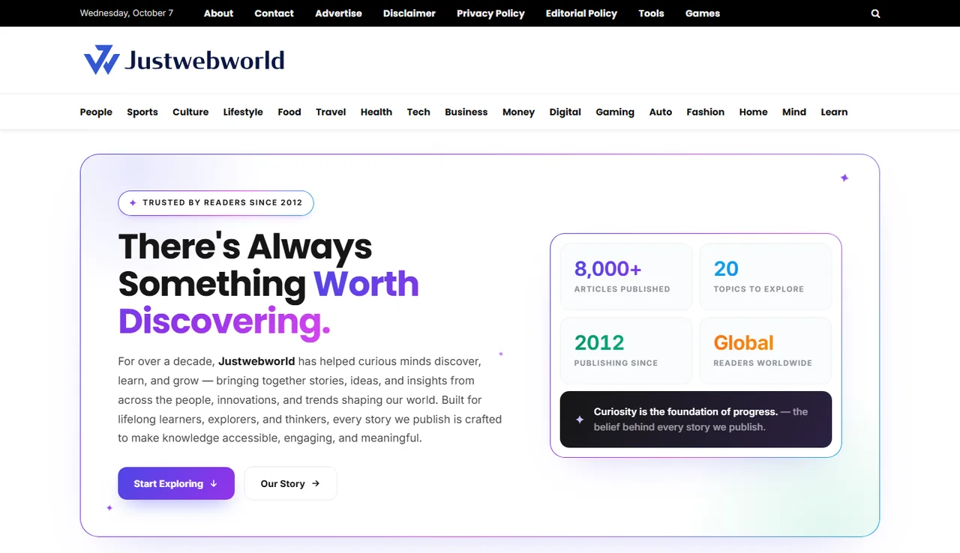The image size is (960, 553).
Task: Browse the Auto category
Action: (660, 112)
